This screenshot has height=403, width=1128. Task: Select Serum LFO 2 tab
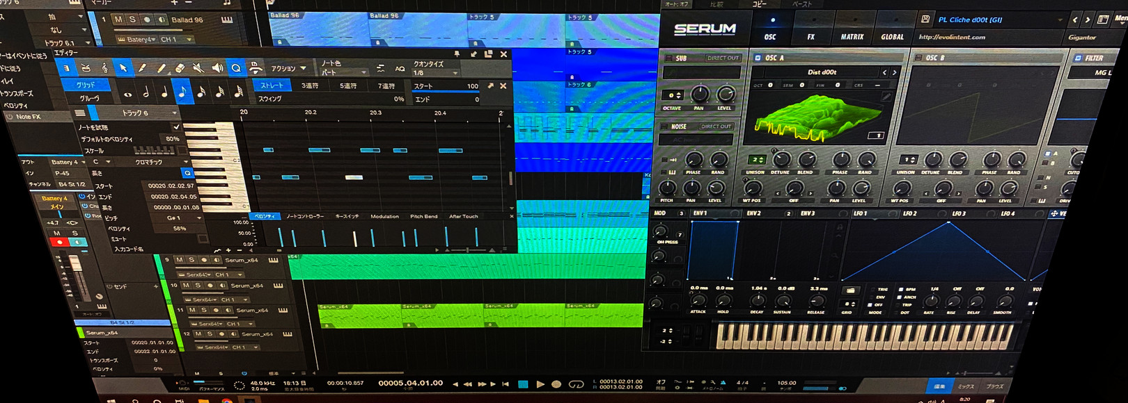909,213
